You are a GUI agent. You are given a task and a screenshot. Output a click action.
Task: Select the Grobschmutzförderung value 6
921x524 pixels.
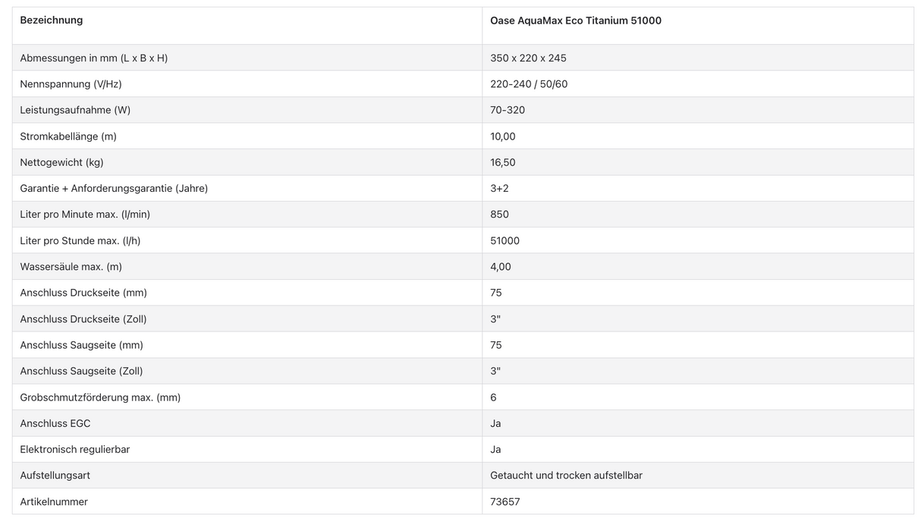point(493,397)
